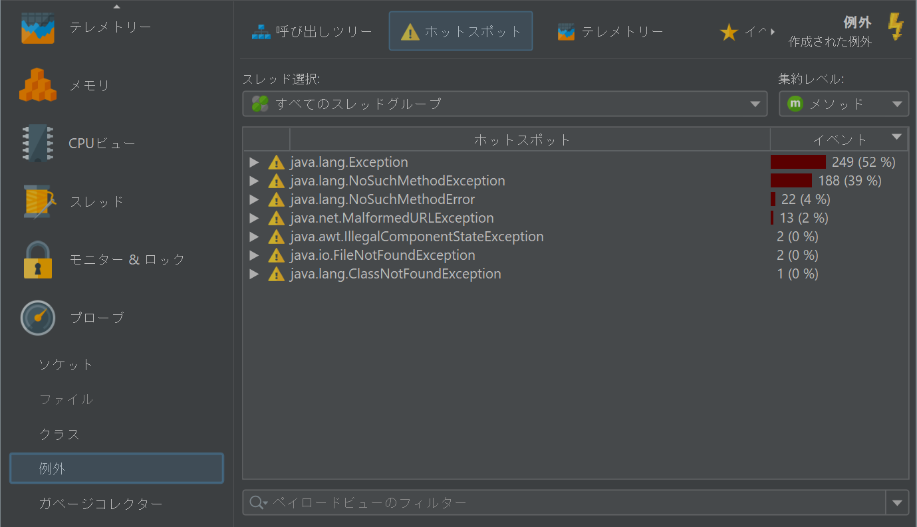The image size is (917, 527).
Task: Click イベント column sort arrow
Action: click(x=897, y=137)
